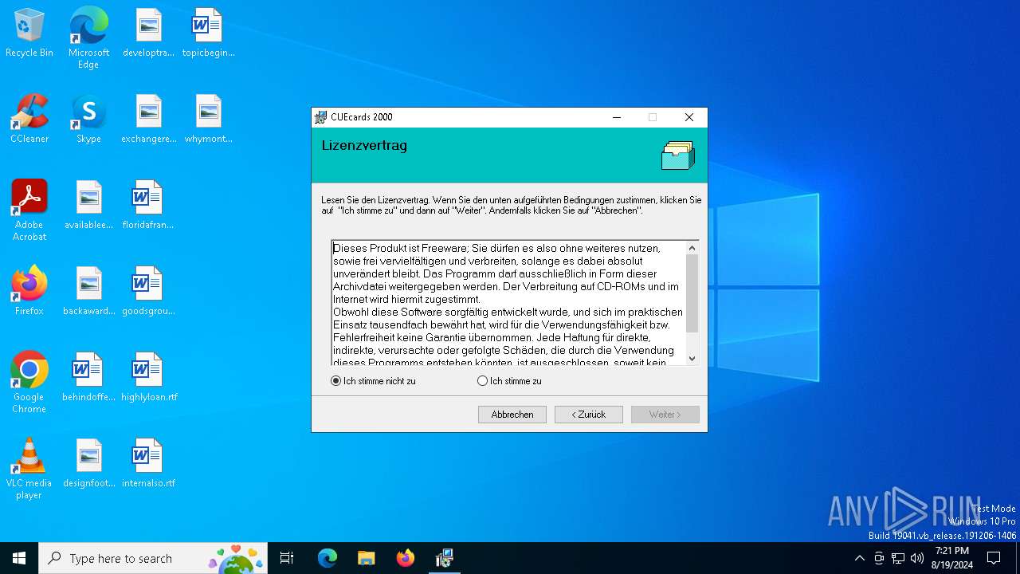1020x574 pixels.
Task: Open the Recycle Bin desktop icon
Action: pyautogui.click(x=29, y=33)
